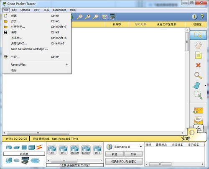The height and width of the screenshot is (169, 209).
Task: Open the drawing palette toolbar icon
Action: (x=104, y=17)
